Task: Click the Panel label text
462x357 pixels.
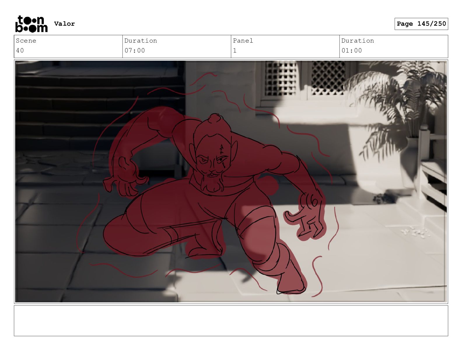Action: [x=243, y=41]
